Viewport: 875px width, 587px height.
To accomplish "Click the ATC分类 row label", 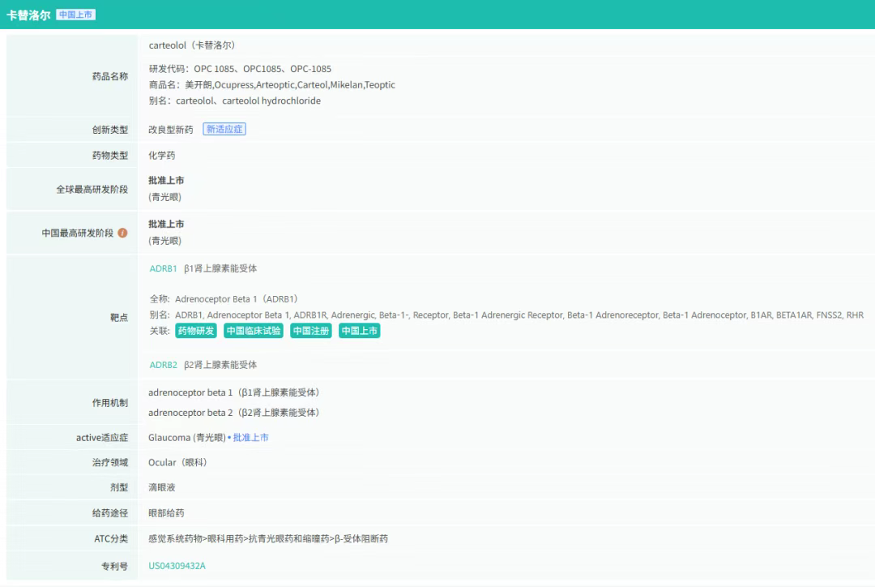I will click(x=111, y=539).
